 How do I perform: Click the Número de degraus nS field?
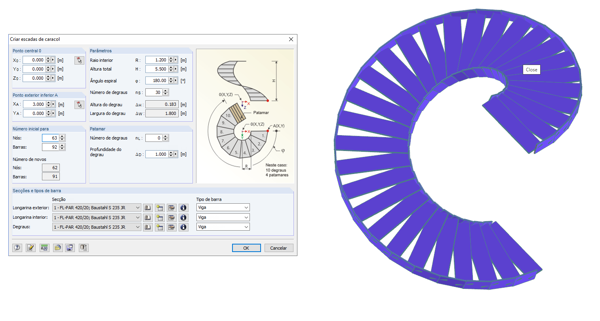point(154,92)
